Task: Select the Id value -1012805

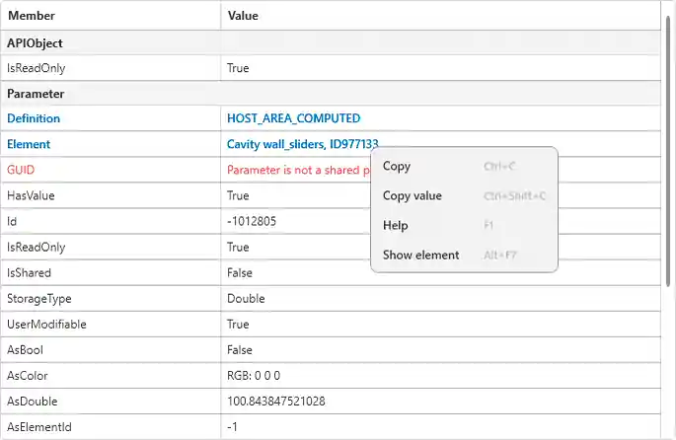Action: [x=252, y=221]
